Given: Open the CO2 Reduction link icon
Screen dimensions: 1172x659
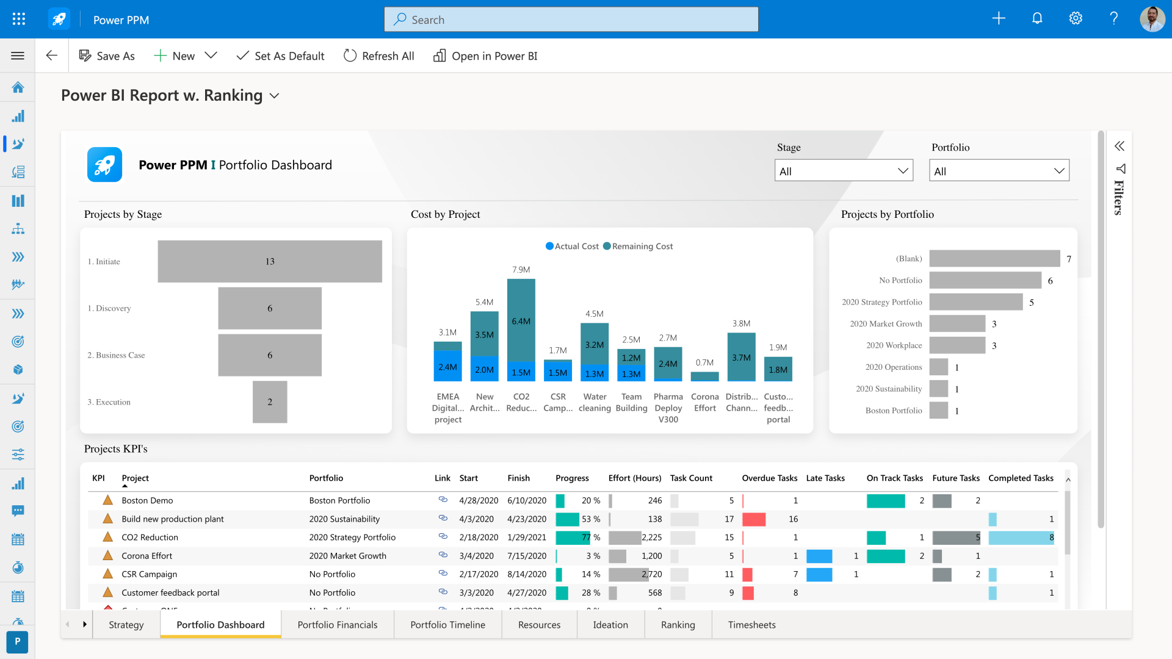Looking at the screenshot, I should click(443, 537).
